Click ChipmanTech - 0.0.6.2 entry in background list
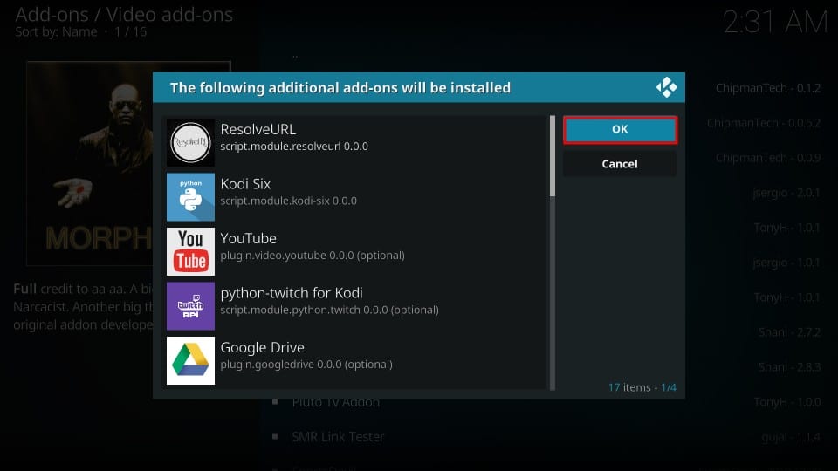Viewport: 838px width, 471px height. pos(764,123)
